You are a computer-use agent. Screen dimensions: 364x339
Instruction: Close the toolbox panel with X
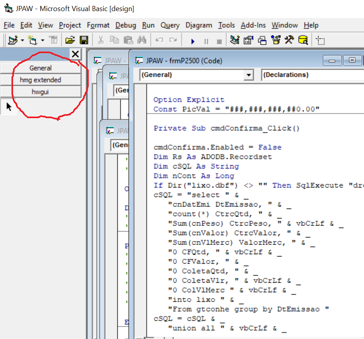(75, 54)
